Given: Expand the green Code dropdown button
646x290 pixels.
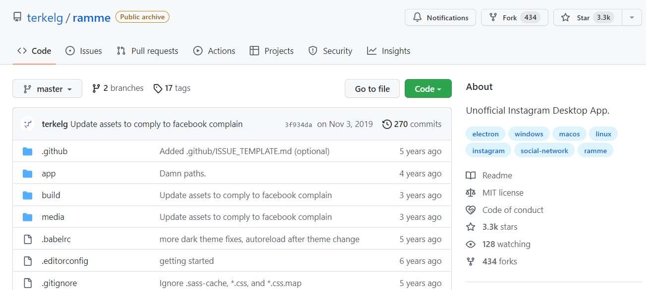Looking at the screenshot, I should click(428, 89).
